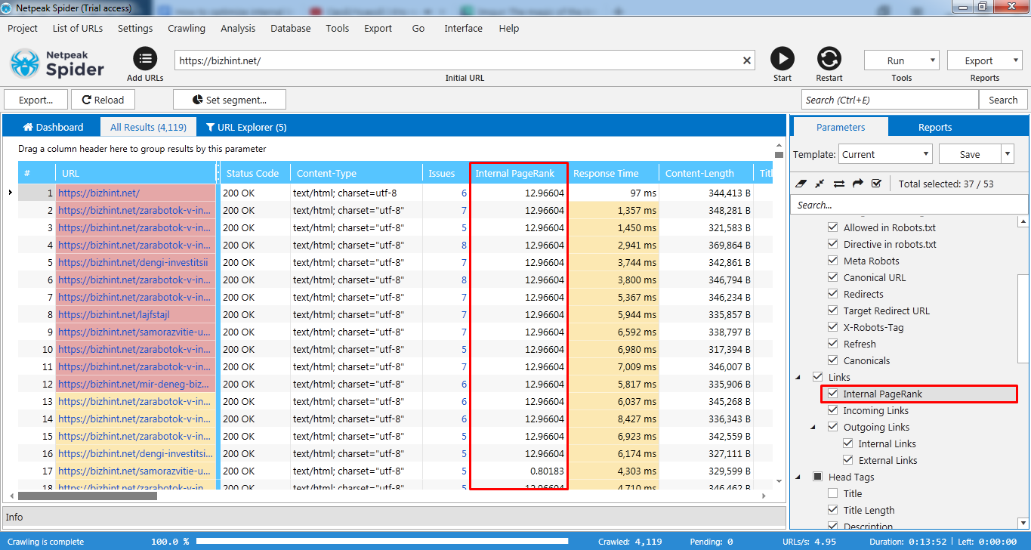Click the up arrow of the results table scrollbar
Screen dimensions: 1031x550
(779, 146)
